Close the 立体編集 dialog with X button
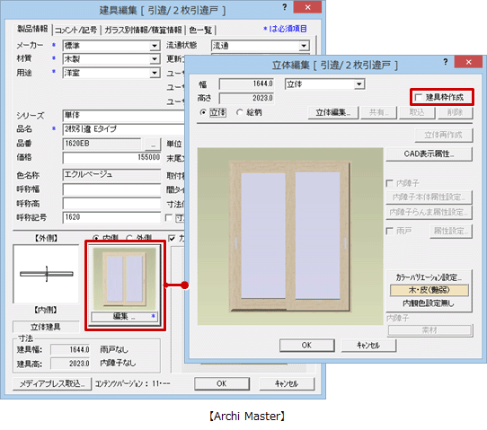Image resolution: width=487 pixels, height=430 pixels. (x=468, y=62)
